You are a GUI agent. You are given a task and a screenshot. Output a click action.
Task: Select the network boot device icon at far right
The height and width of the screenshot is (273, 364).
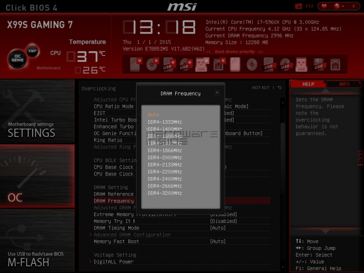point(335,64)
